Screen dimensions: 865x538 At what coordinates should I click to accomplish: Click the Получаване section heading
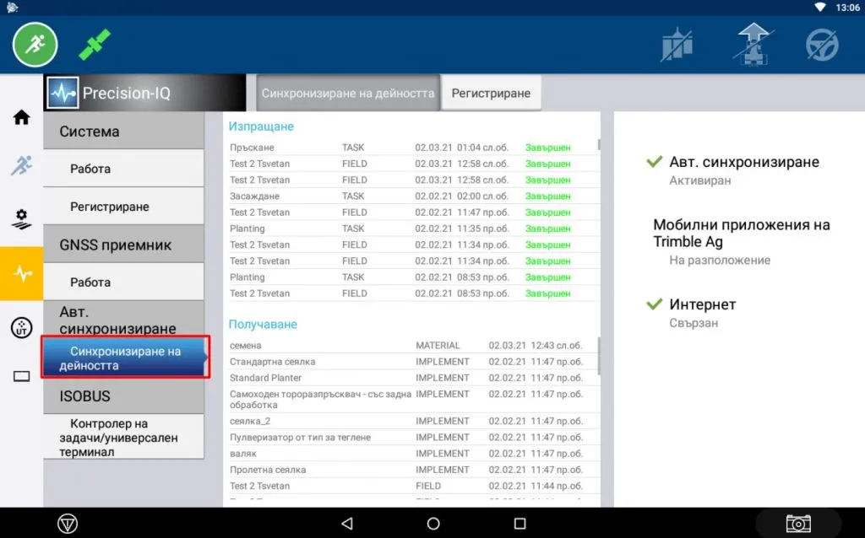click(263, 325)
